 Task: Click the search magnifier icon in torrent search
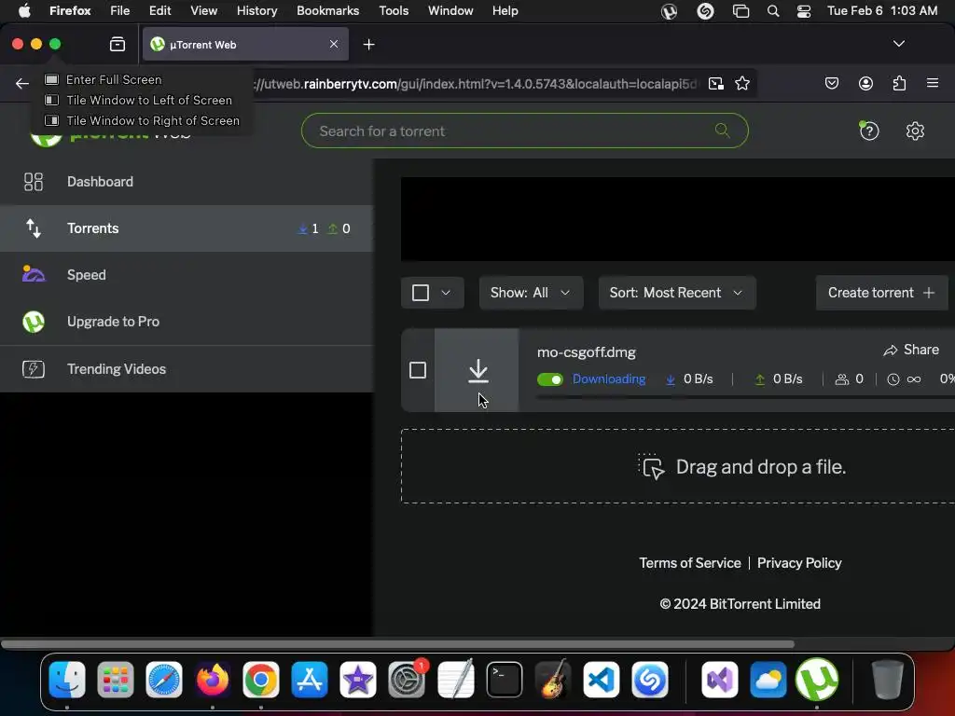coord(723,131)
